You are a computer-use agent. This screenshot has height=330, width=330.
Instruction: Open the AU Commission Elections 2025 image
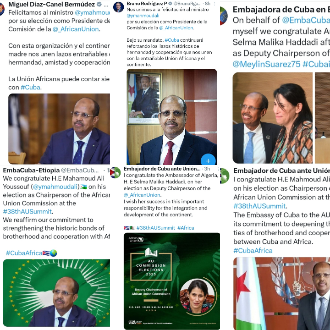pyautogui.click(x=172, y=281)
